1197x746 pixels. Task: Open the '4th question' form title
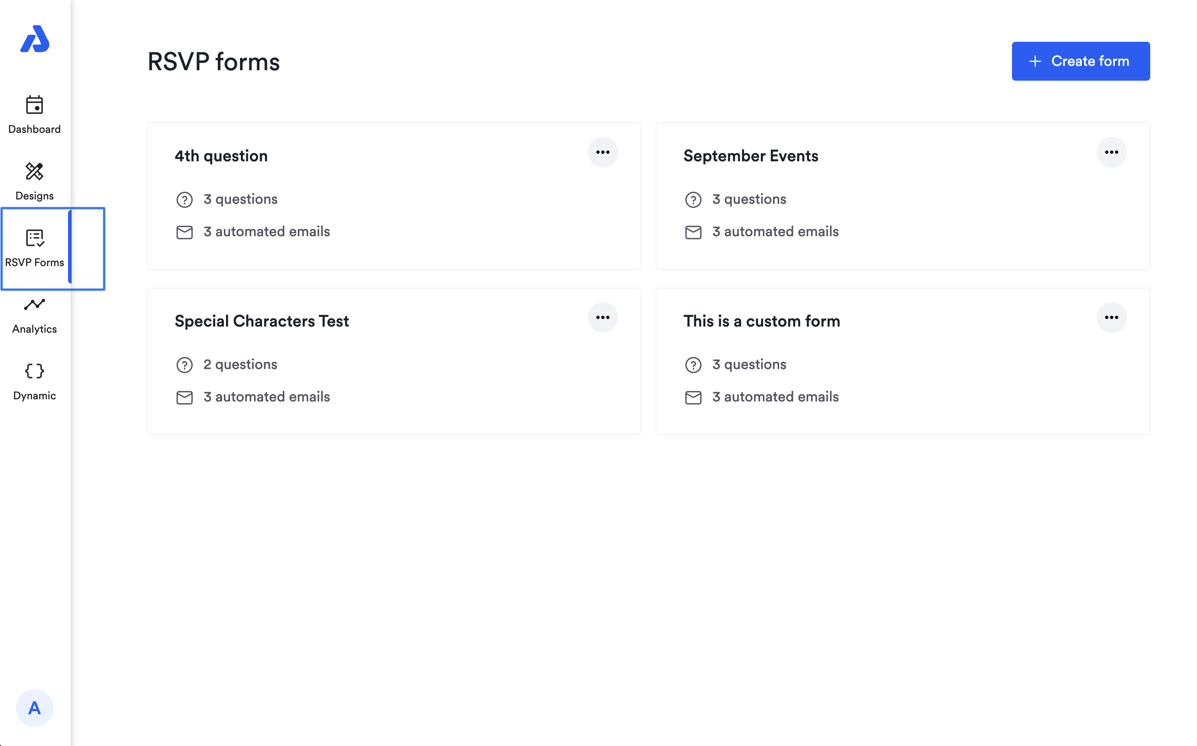point(221,156)
